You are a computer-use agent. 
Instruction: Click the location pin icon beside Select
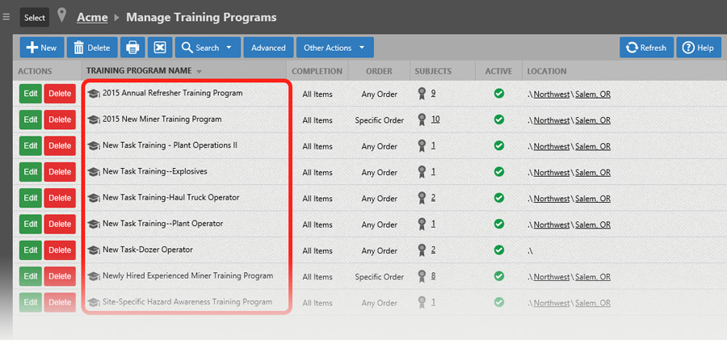61,15
